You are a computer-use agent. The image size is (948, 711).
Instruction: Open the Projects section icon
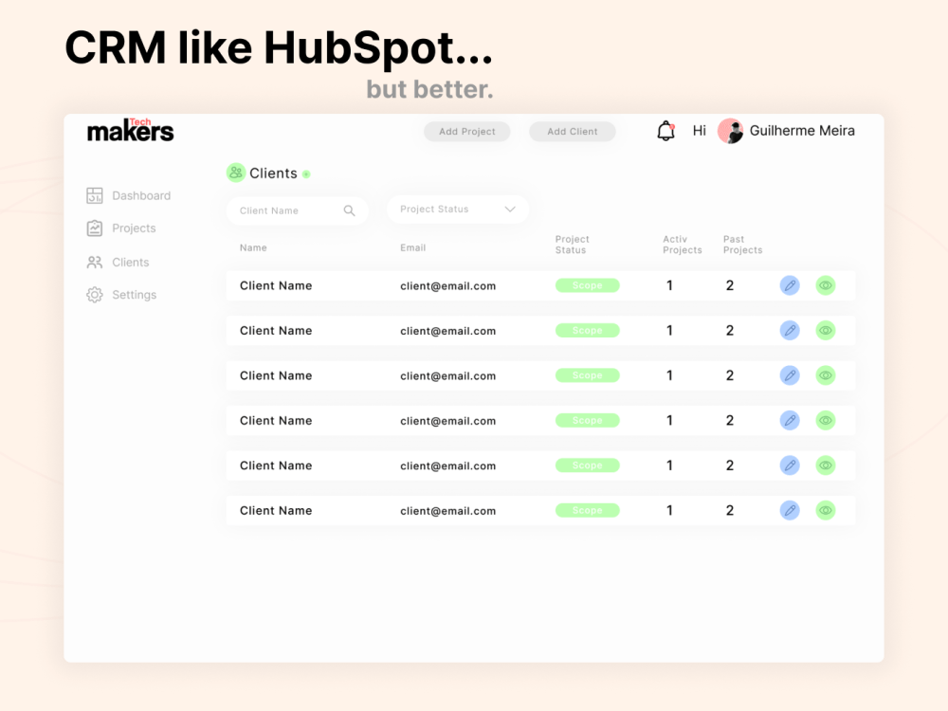click(x=95, y=228)
